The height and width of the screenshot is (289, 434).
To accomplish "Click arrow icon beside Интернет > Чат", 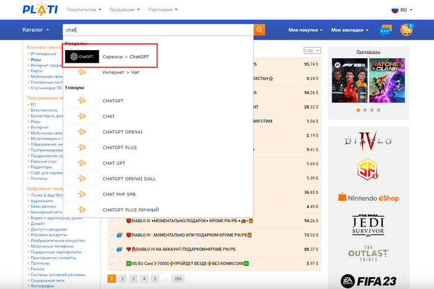I will tap(82, 73).
